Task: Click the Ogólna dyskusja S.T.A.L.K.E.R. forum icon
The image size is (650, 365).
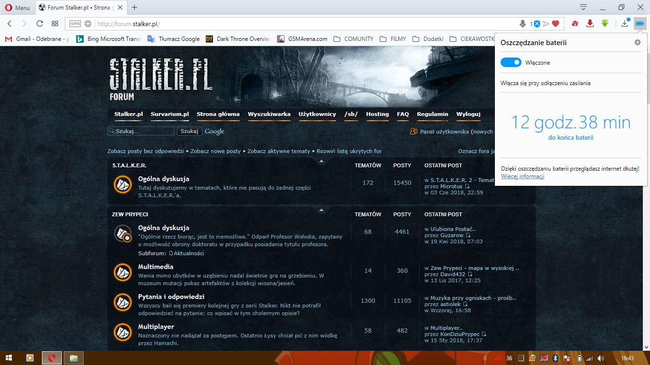Action: 123,184
